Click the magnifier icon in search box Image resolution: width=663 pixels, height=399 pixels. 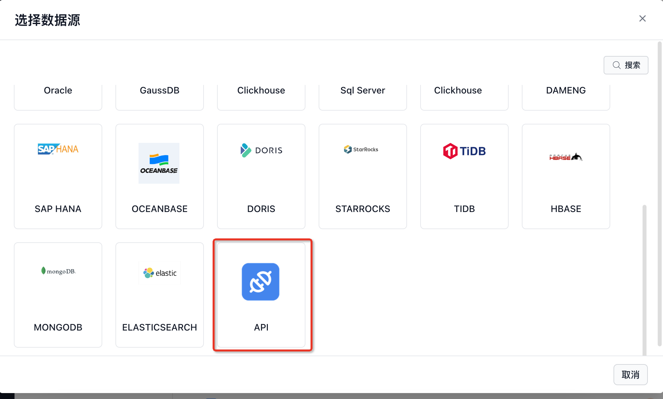[616, 65]
